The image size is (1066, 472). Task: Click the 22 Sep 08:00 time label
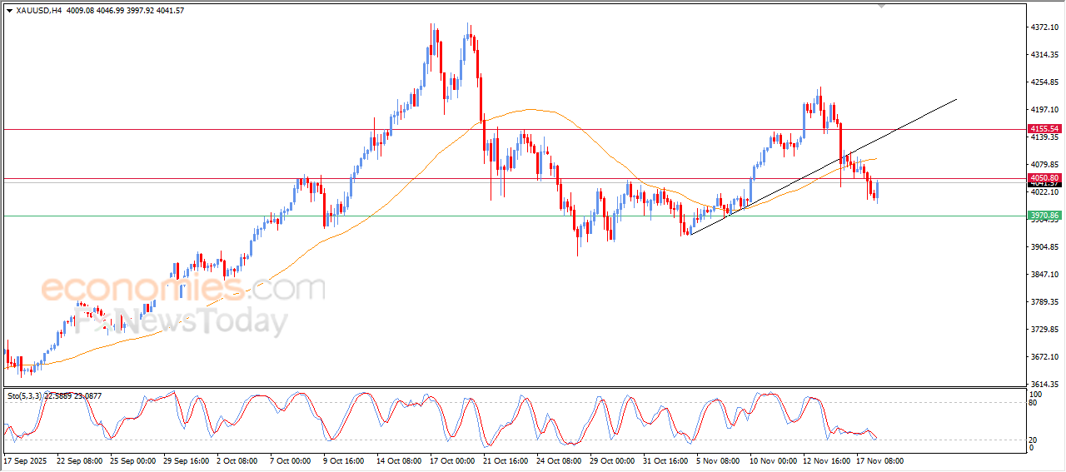click(x=79, y=460)
